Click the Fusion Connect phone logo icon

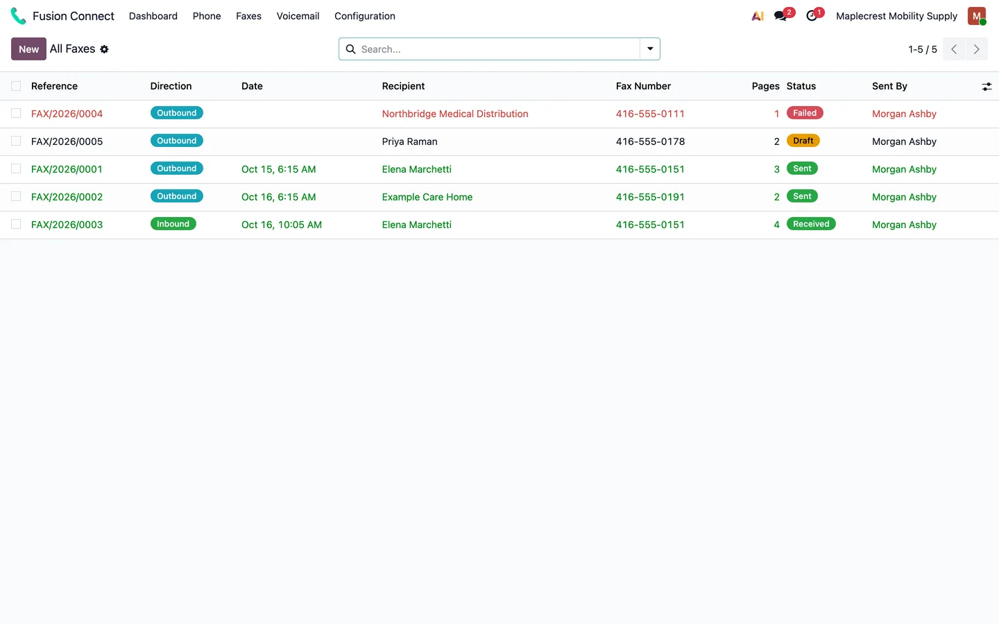coord(18,16)
